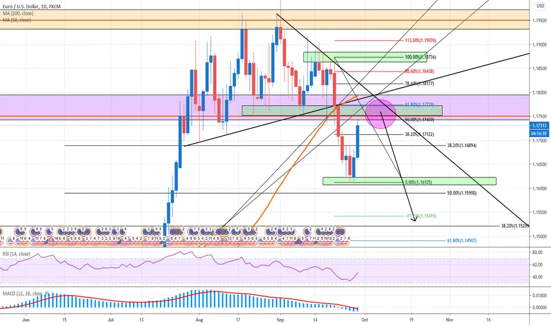Click the -27.20%(1.15415) extension label
The width and height of the screenshot is (551, 325).
coord(420,216)
